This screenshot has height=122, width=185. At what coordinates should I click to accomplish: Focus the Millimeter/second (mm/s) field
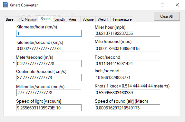[x=49, y=93]
